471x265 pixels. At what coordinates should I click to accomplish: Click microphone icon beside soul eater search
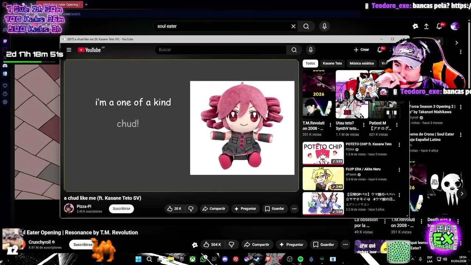325,26
